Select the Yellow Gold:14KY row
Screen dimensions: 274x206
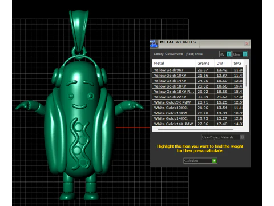[198, 81]
